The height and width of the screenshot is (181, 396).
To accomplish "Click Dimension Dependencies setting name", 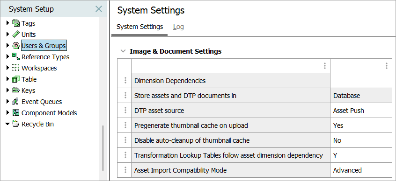I will 170,81.
